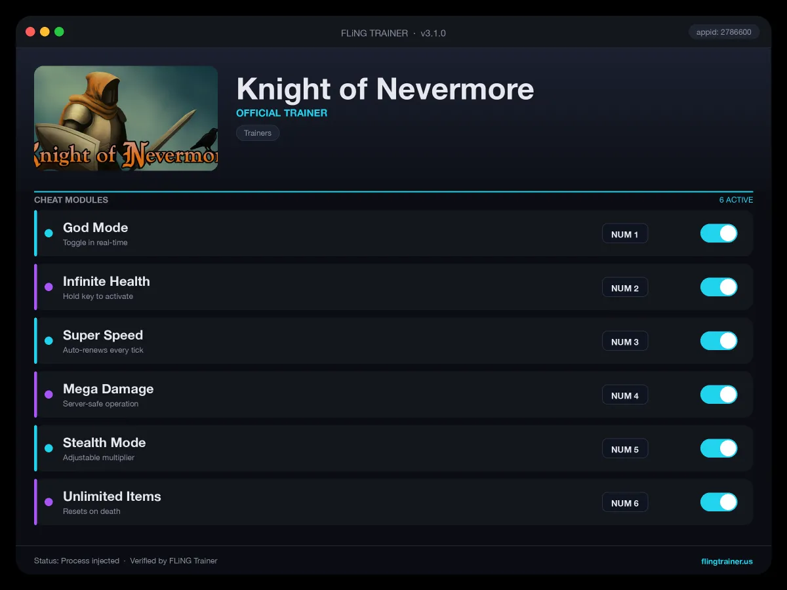Image resolution: width=787 pixels, height=590 pixels.
Task: Click the cyan dot beside Stealth Mode
Action: tap(49, 448)
